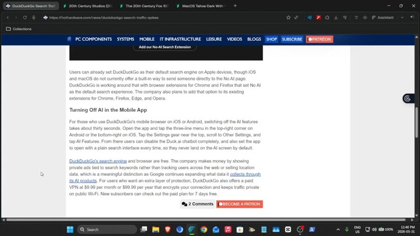
Task: Open ENG US language switcher
Action: tap(358, 230)
